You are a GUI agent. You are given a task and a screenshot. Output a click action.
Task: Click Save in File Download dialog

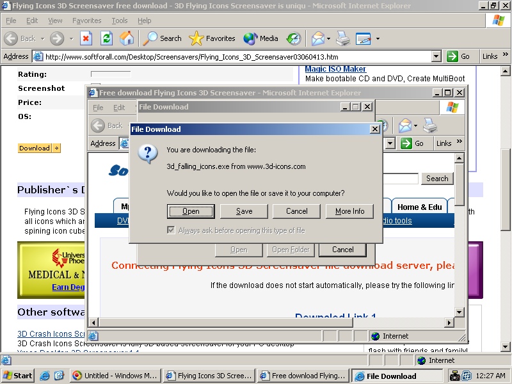pyautogui.click(x=244, y=211)
